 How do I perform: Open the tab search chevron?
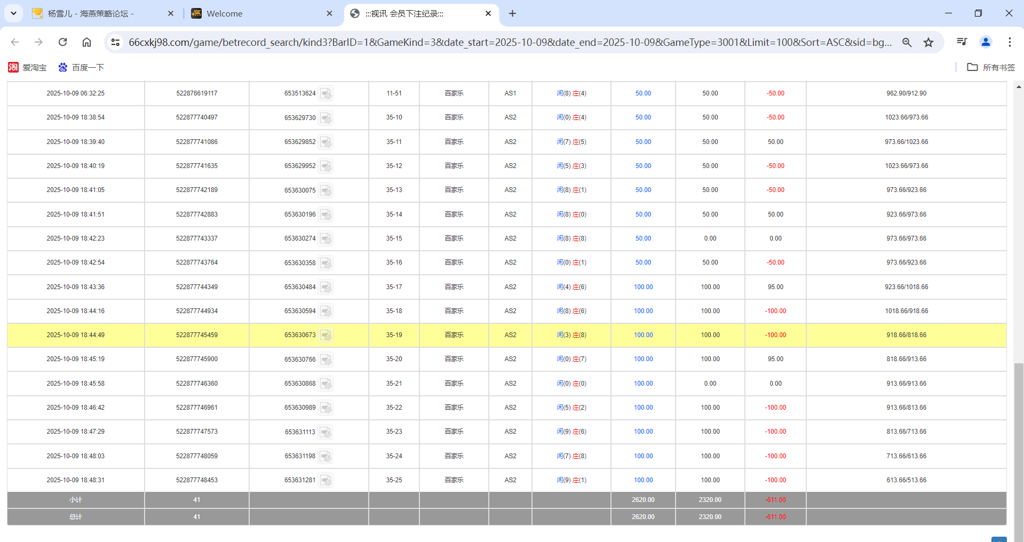tap(13, 13)
